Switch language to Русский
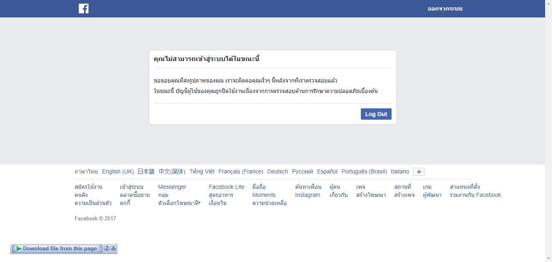The image size is (552, 262). (x=303, y=171)
